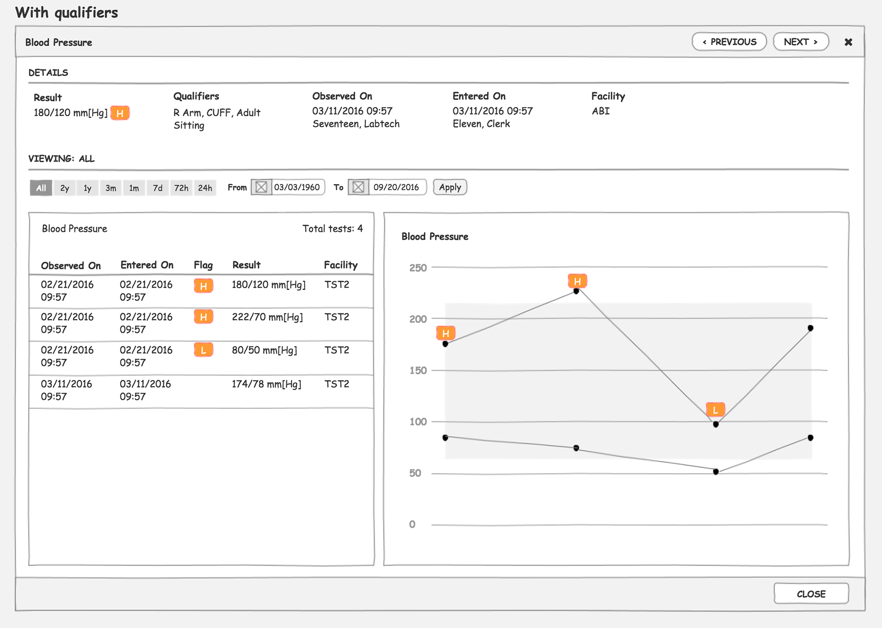This screenshot has width=882, height=628.
Task: Click H flag in 222/70 table row
Action: [x=203, y=317]
